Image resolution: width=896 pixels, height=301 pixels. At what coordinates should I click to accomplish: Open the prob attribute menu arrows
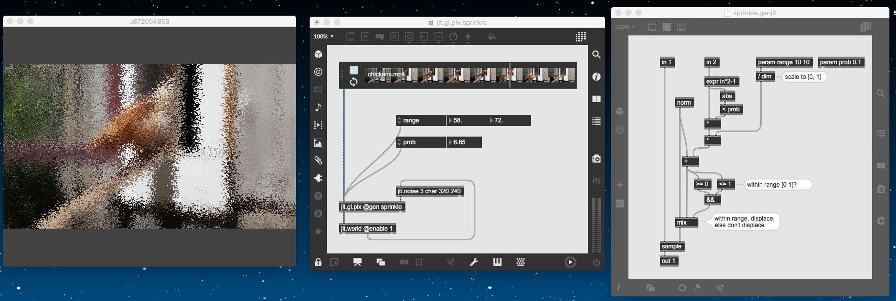(399, 142)
